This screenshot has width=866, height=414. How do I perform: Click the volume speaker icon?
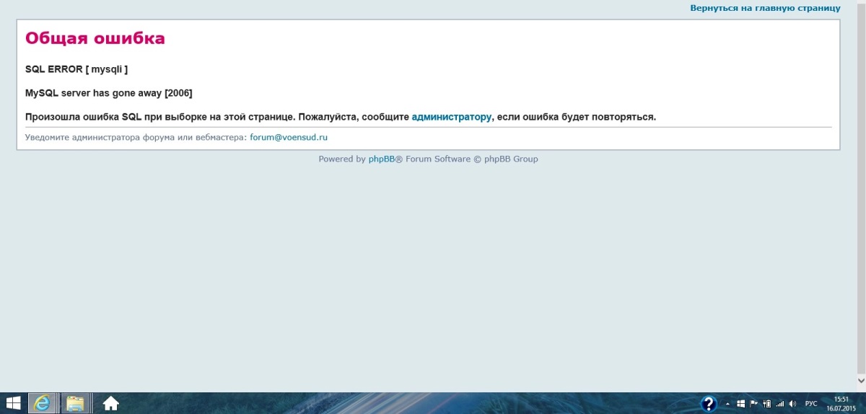click(x=792, y=404)
